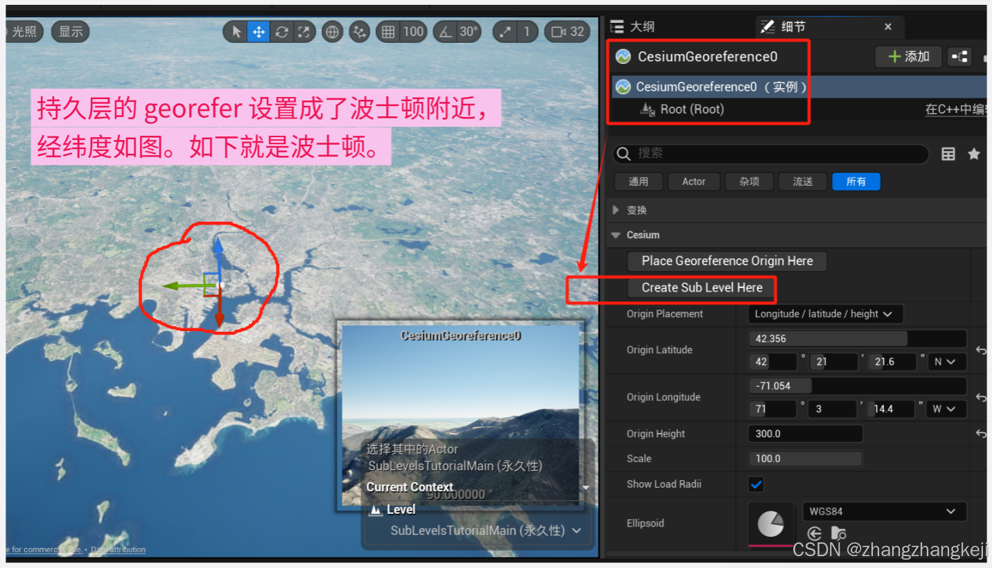The width and height of the screenshot is (992, 568).
Task: Activate the Scale tool in viewport toolbar
Action: coord(303,31)
